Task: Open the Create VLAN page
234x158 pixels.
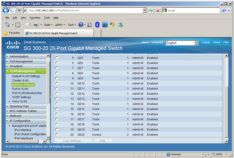Action: point(20,81)
